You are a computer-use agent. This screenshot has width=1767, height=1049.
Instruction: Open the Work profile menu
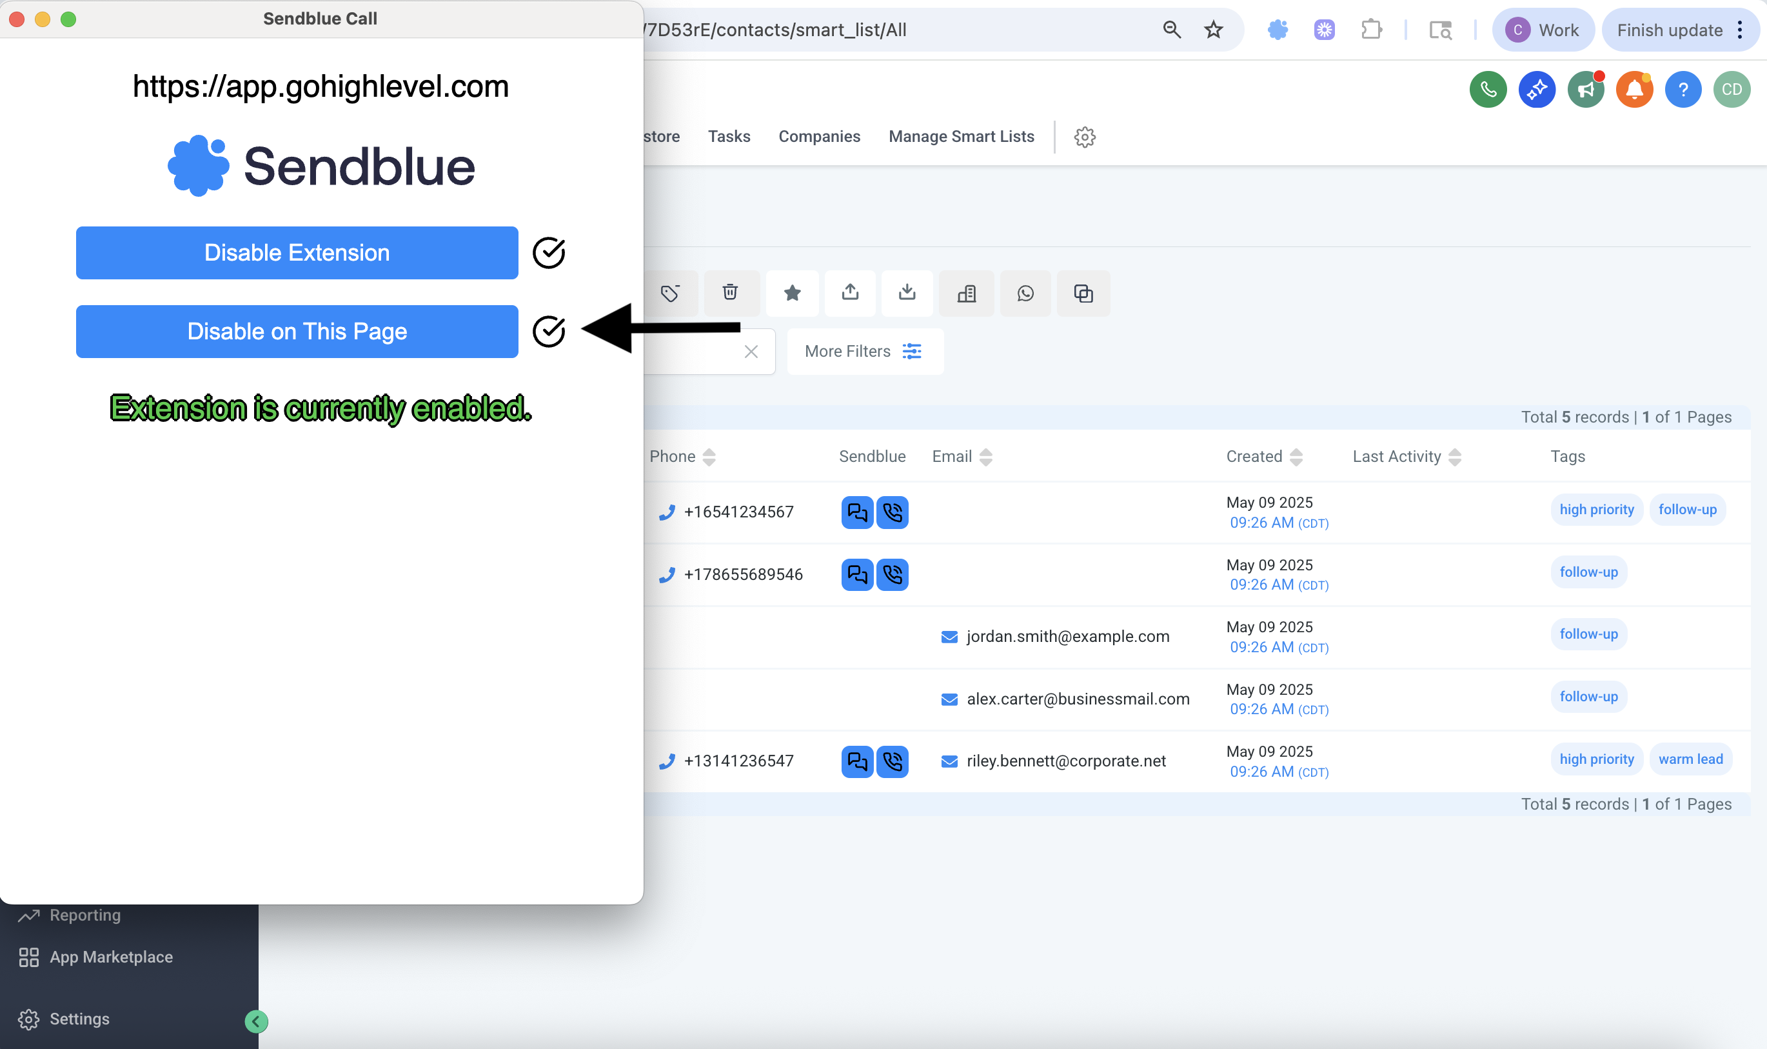1543,30
